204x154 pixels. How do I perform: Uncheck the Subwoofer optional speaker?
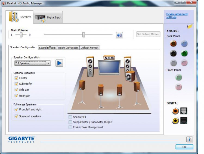pos(16,84)
